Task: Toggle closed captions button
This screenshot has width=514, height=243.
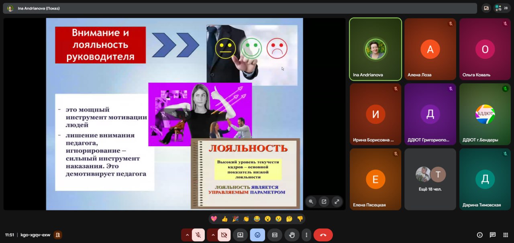Action: (x=275, y=235)
